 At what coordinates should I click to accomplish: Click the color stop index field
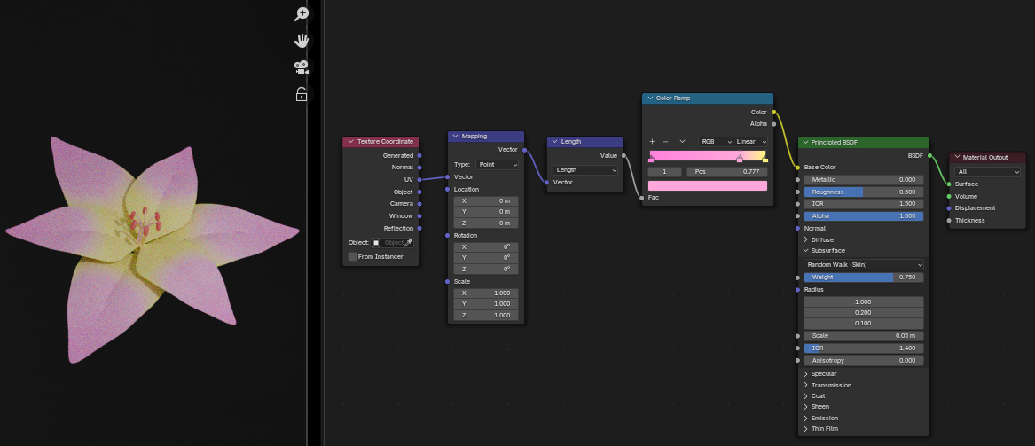tap(664, 171)
